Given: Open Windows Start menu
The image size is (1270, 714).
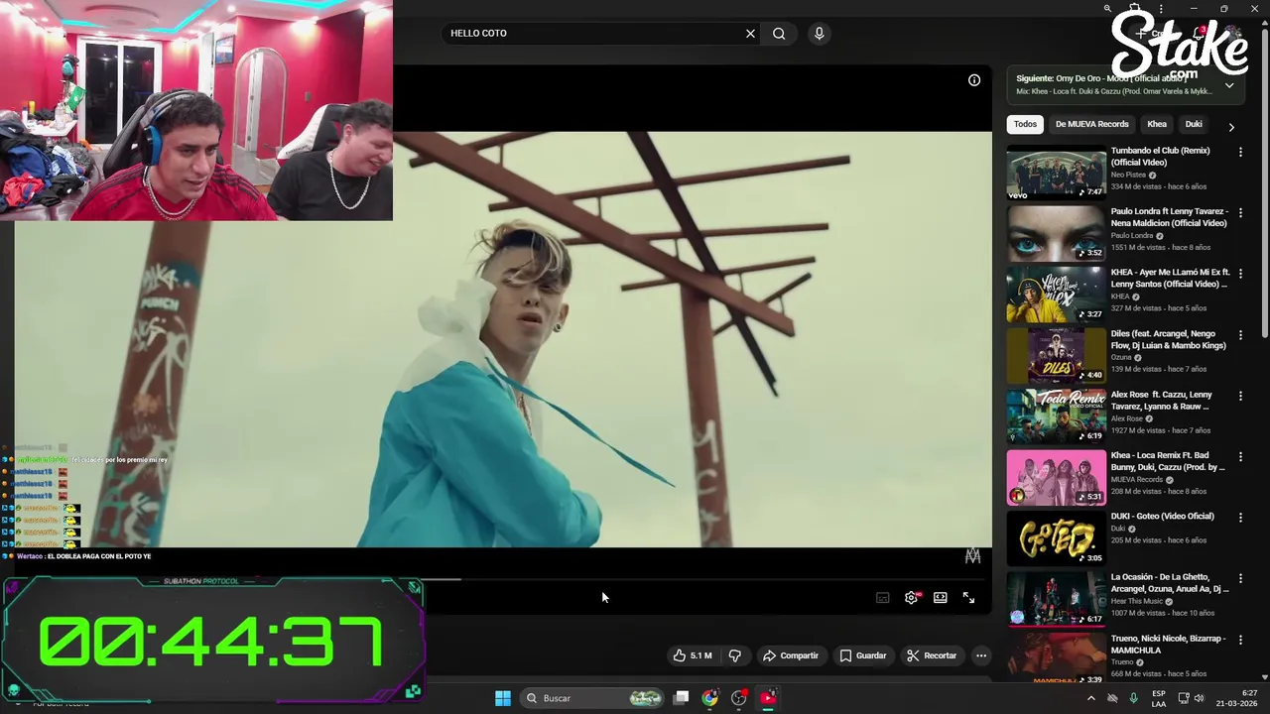Looking at the screenshot, I should 503,698.
